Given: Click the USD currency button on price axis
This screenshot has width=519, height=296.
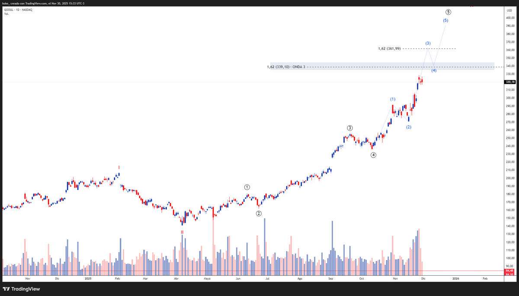Looking at the screenshot, I should pos(509,10).
